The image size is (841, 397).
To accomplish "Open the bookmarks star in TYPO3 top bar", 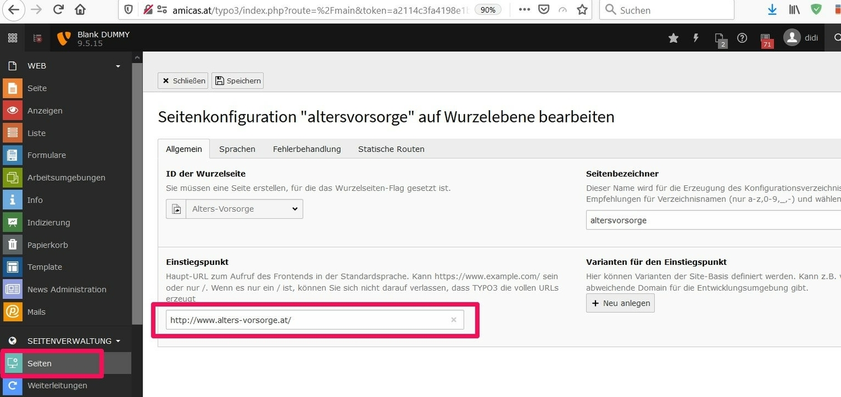I will point(673,38).
